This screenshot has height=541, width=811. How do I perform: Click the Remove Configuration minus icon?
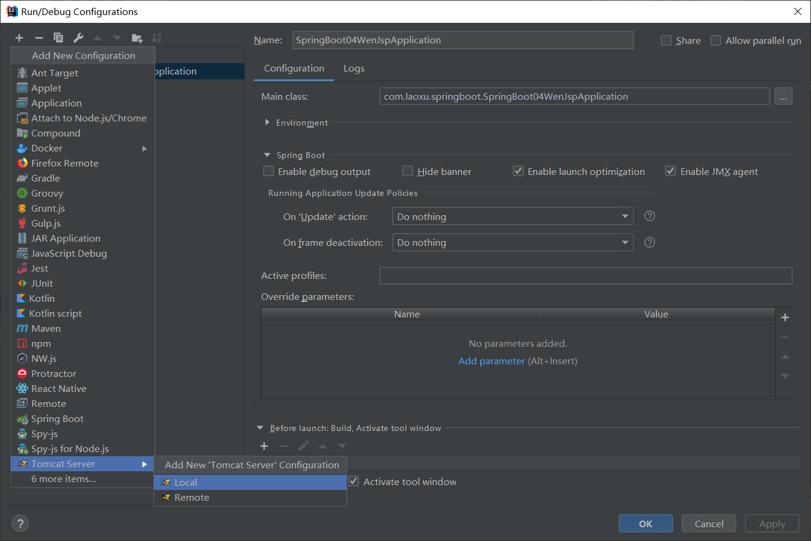pyautogui.click(x=39, y=38)
